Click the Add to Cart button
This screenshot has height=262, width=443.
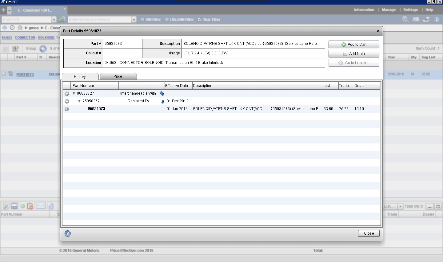point(353,45)
